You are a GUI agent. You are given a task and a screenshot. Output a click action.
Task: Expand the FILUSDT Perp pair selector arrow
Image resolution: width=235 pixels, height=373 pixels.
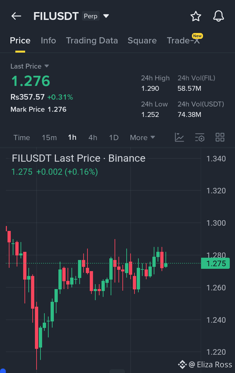pos(106,16)
